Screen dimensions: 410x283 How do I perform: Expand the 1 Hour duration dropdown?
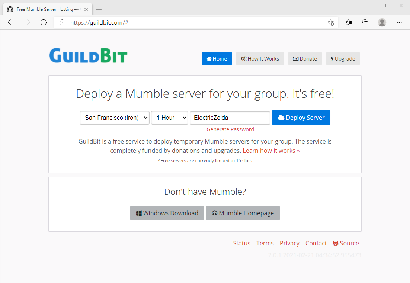click(x=170, y=118)
